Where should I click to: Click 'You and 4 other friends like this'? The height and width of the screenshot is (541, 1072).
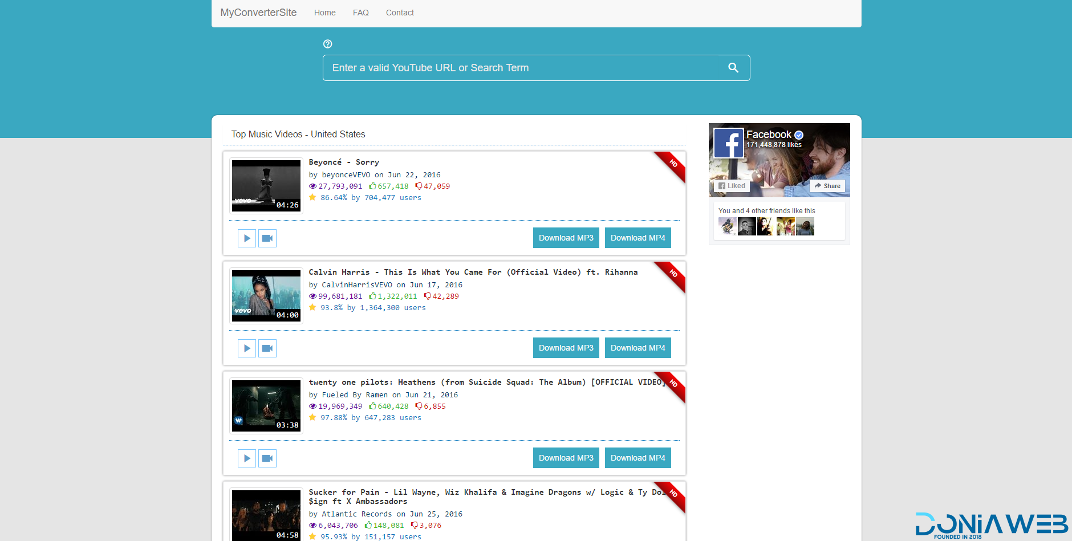[x=767, y=211]
